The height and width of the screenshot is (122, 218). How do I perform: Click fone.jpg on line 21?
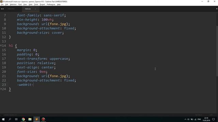click(58, 76)
